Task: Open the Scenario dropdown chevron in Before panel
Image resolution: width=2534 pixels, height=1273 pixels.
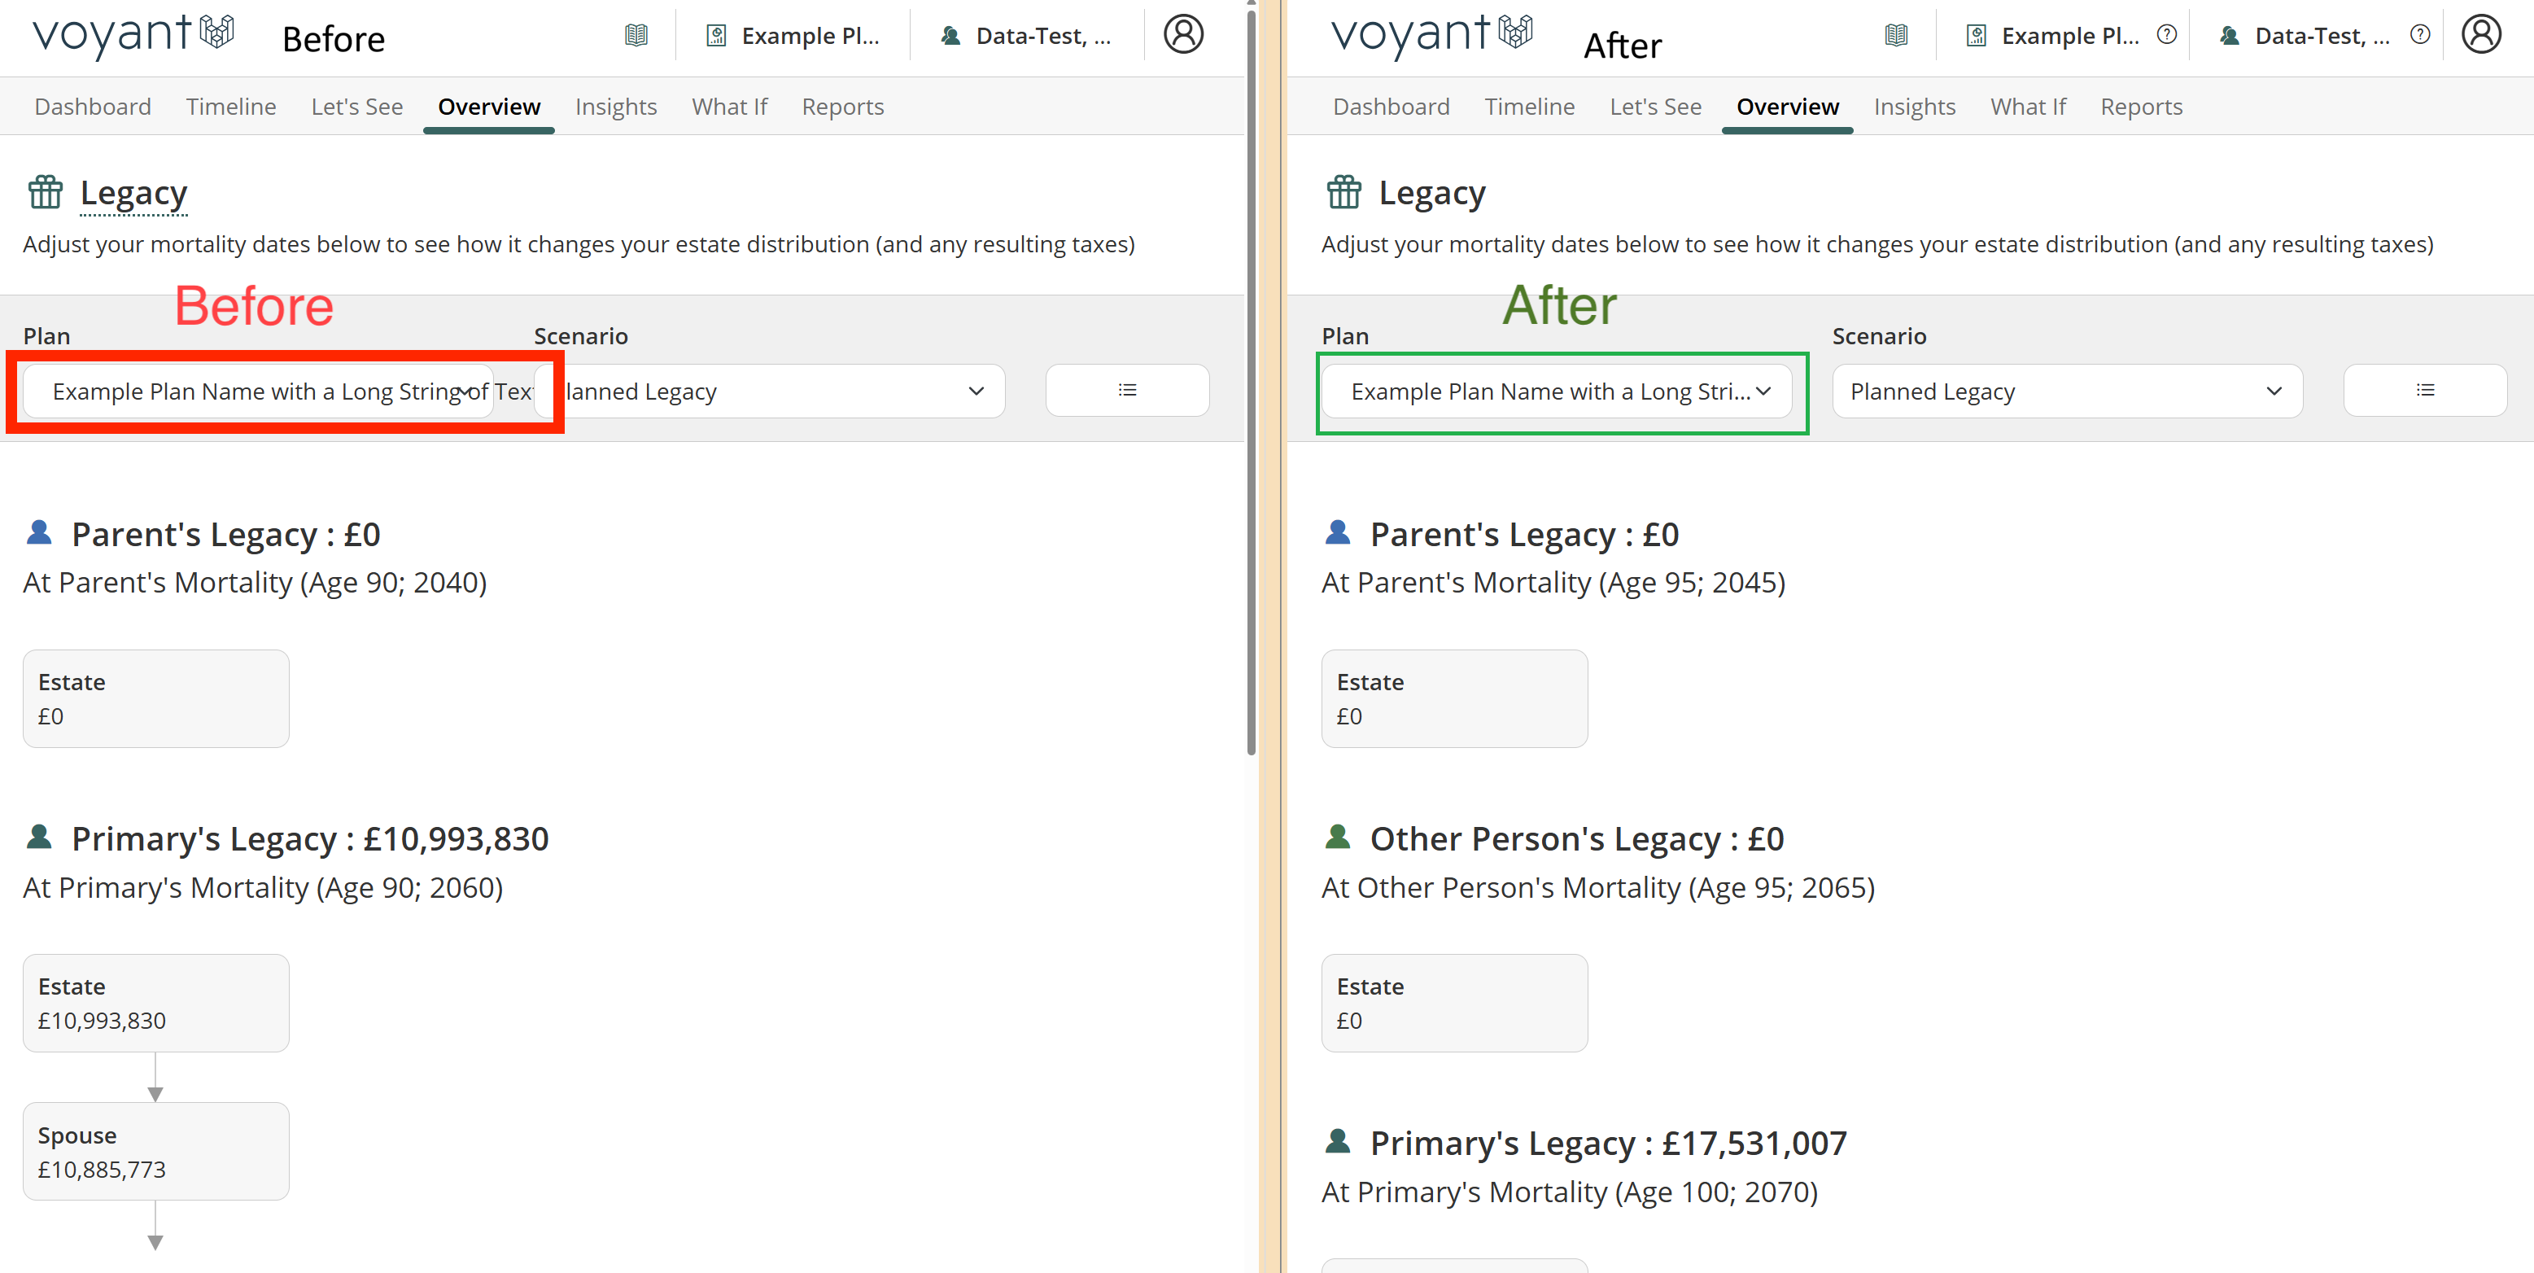Action: point(976,392)
